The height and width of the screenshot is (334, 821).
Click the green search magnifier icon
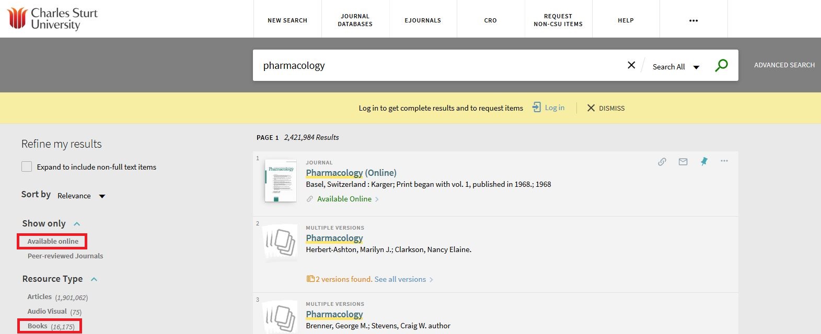pyautogui.click(x=721, y=66)
